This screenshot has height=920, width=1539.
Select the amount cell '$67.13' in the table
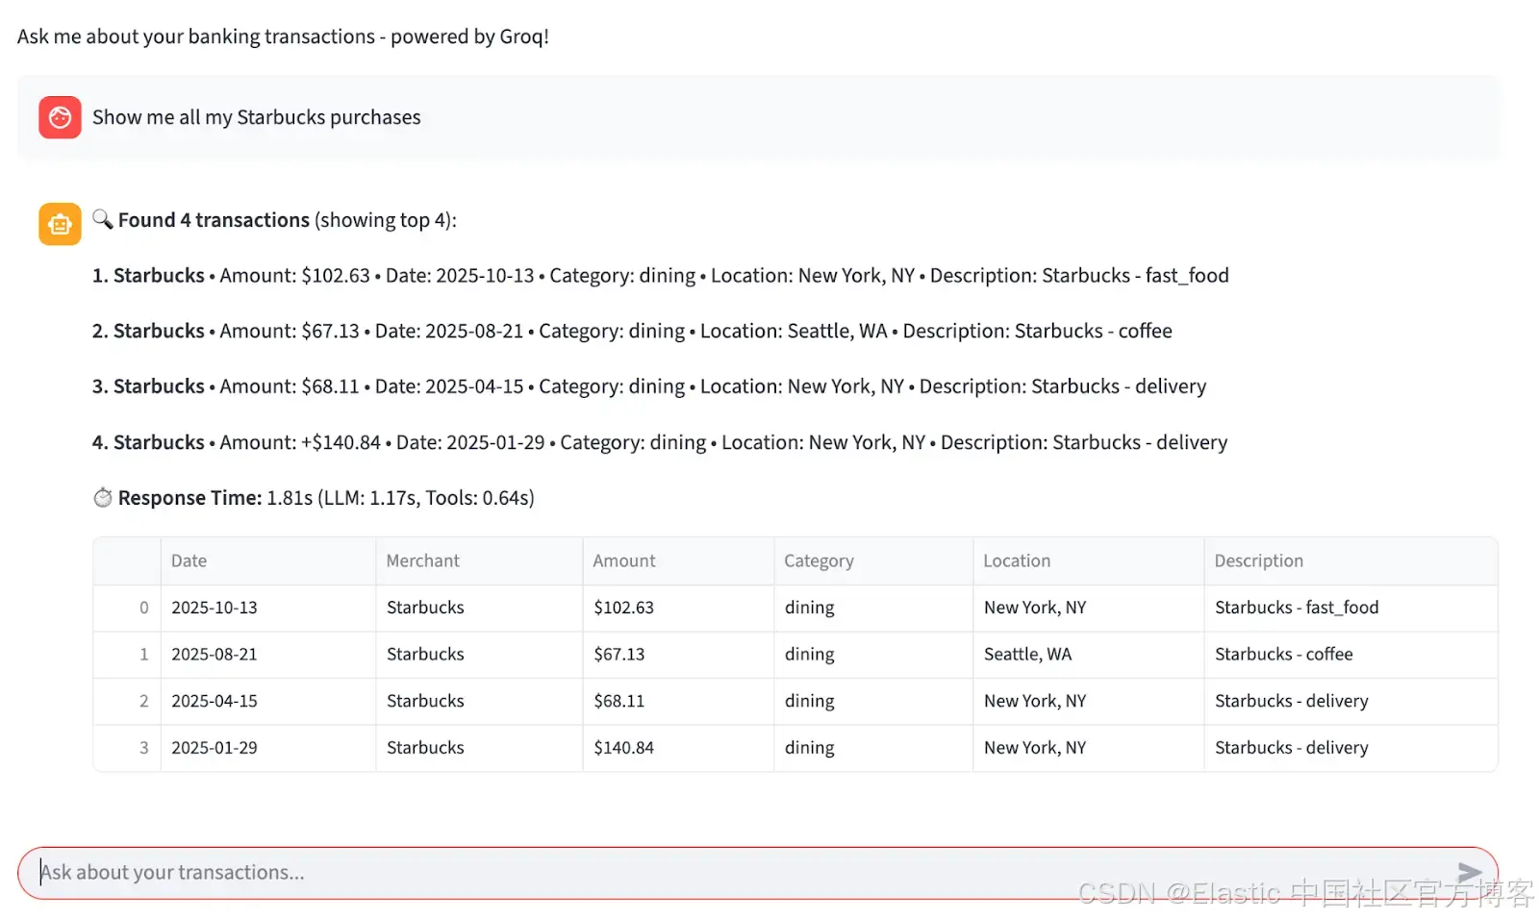coord(678,655)
